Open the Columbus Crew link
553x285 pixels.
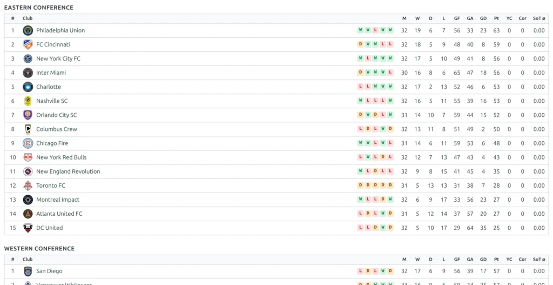57,129
